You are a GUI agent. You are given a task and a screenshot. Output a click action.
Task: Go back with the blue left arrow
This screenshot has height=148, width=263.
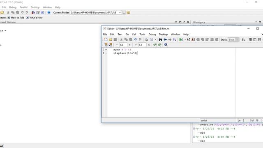point(165,39)
